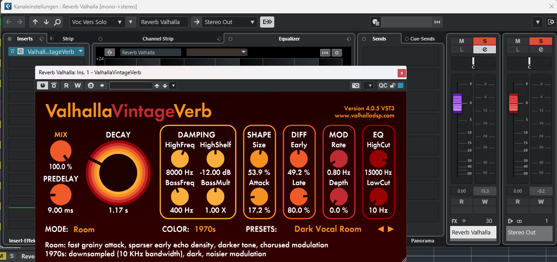
Task: Switch to the Sends tab
Action: (x=379, y=39)
